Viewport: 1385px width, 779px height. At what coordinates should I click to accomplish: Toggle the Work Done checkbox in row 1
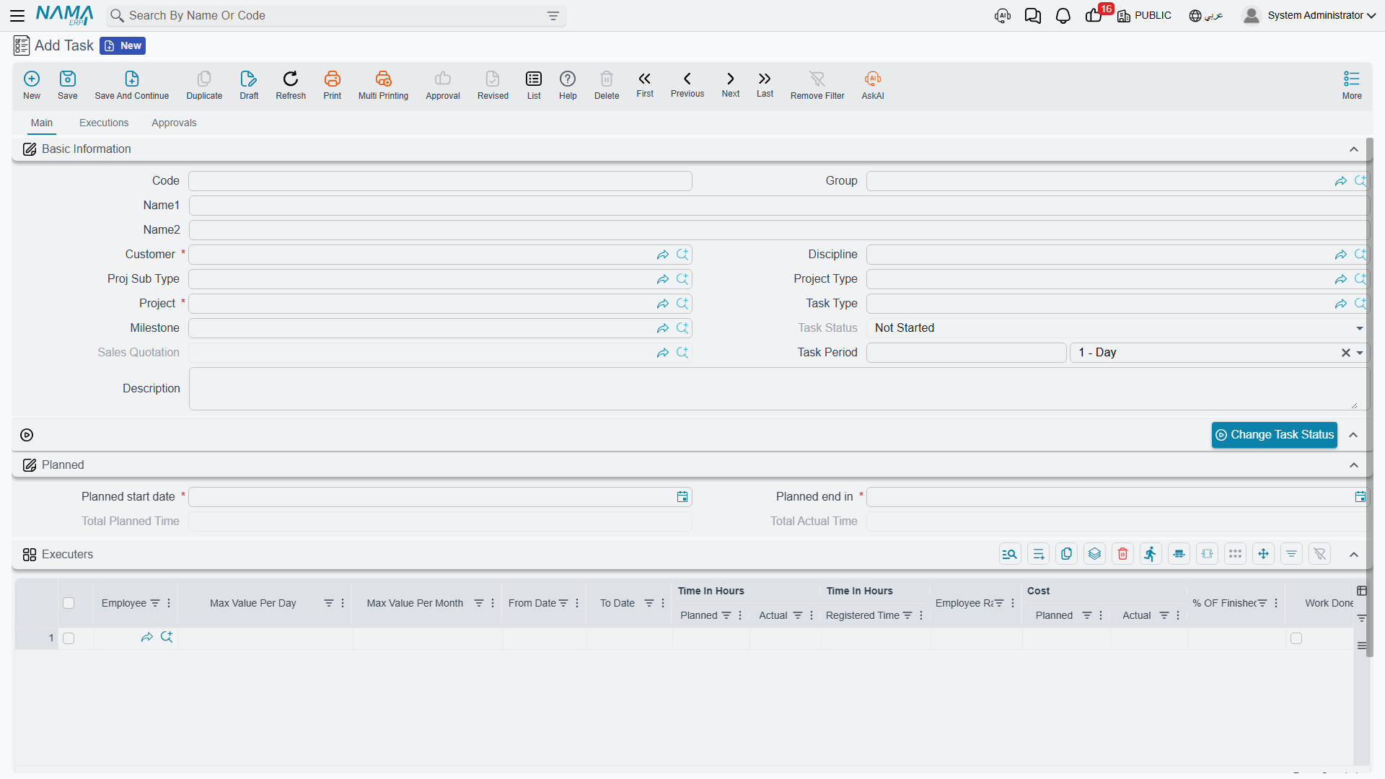coord(1296,638)
